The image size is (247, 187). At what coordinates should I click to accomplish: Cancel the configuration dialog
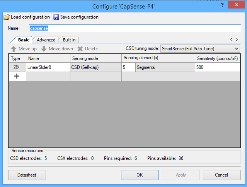221,175
